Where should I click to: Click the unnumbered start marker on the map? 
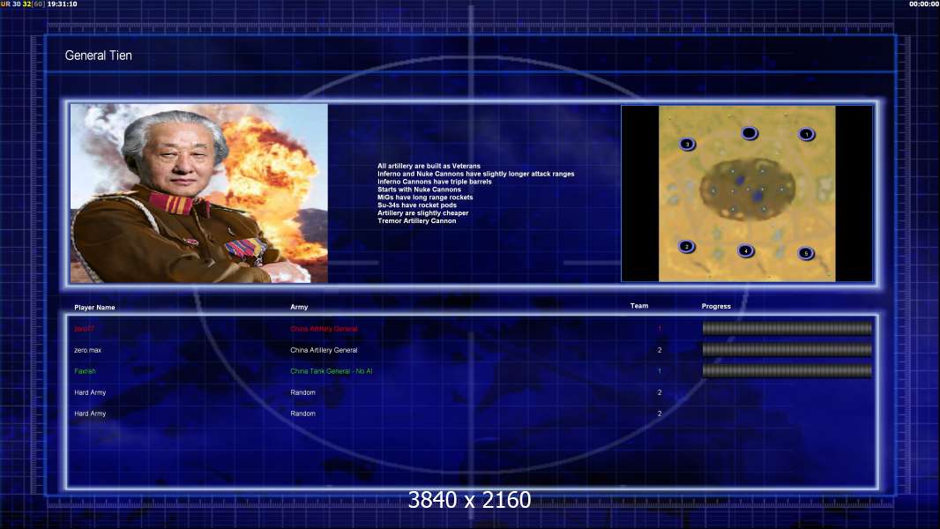(750, 133)
